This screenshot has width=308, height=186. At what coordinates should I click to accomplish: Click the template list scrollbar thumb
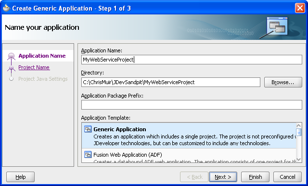(x=299, y=132)
